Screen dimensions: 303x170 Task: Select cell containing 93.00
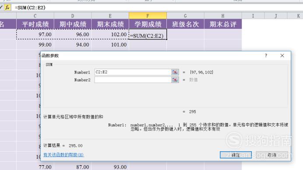[110, 167]
